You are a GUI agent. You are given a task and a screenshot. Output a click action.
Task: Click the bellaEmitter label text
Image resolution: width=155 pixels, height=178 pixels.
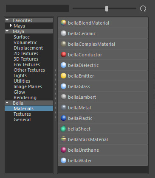(81, 76)
